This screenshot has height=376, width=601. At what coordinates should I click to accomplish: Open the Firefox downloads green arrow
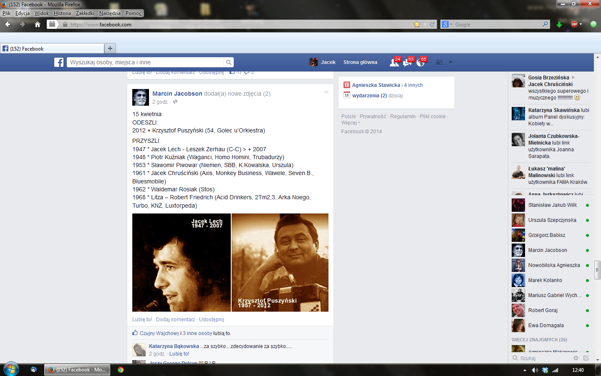(559, 25)
